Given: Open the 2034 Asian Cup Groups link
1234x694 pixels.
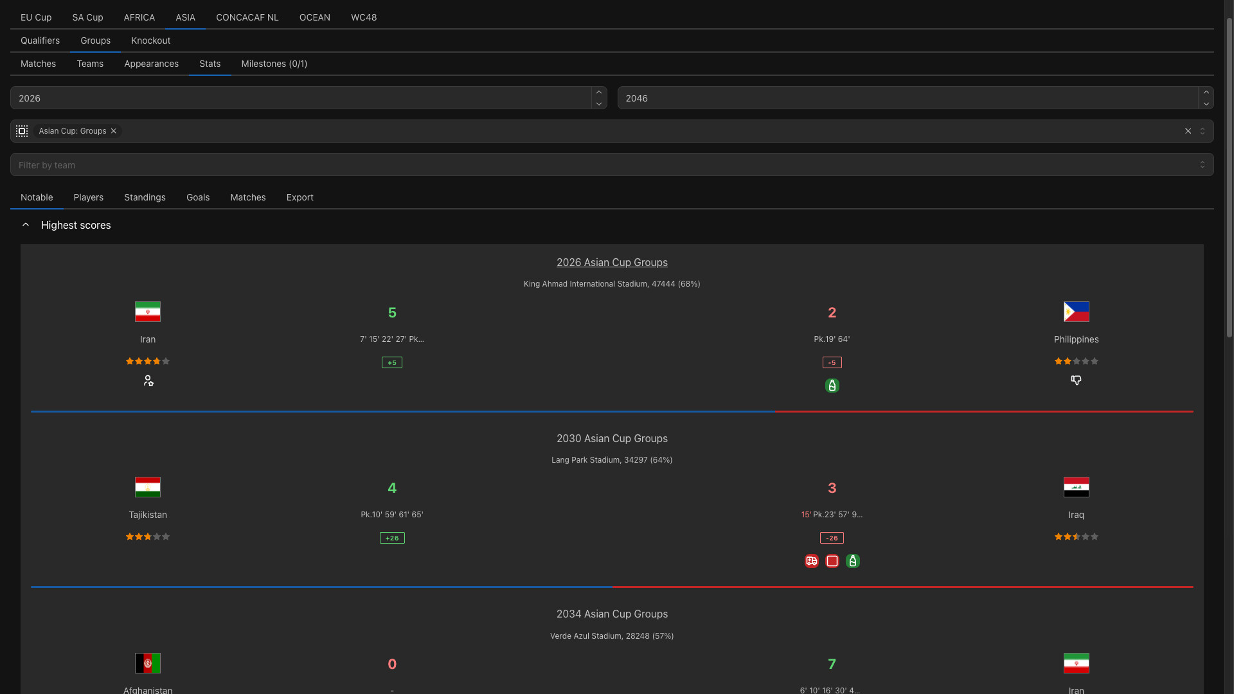Looking at the screenshot, I should [612, 614].
